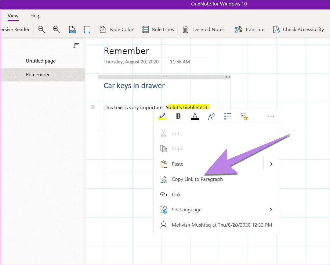Click author Mehvish Mushtaq entry

coord(216,225)
